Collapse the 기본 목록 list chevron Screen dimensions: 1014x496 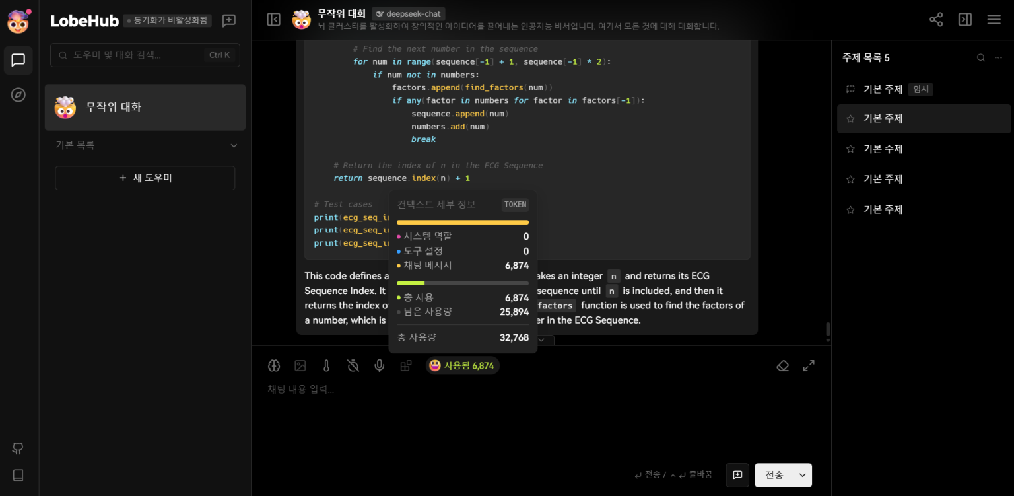[233, 145]
